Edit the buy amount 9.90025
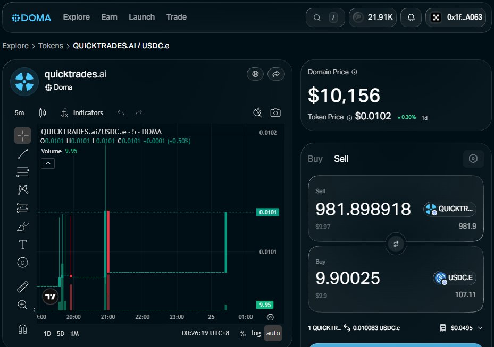 click(x=347, y=278)
